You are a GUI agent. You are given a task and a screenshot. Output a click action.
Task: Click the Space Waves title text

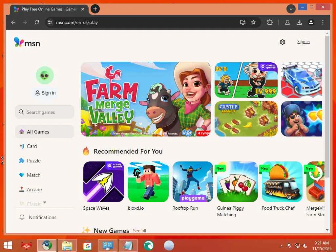tap(96, 208)
